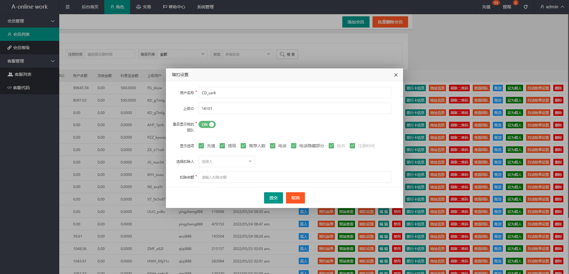
Task: Open the 系统管理 top menu
Action: [205, 7]
